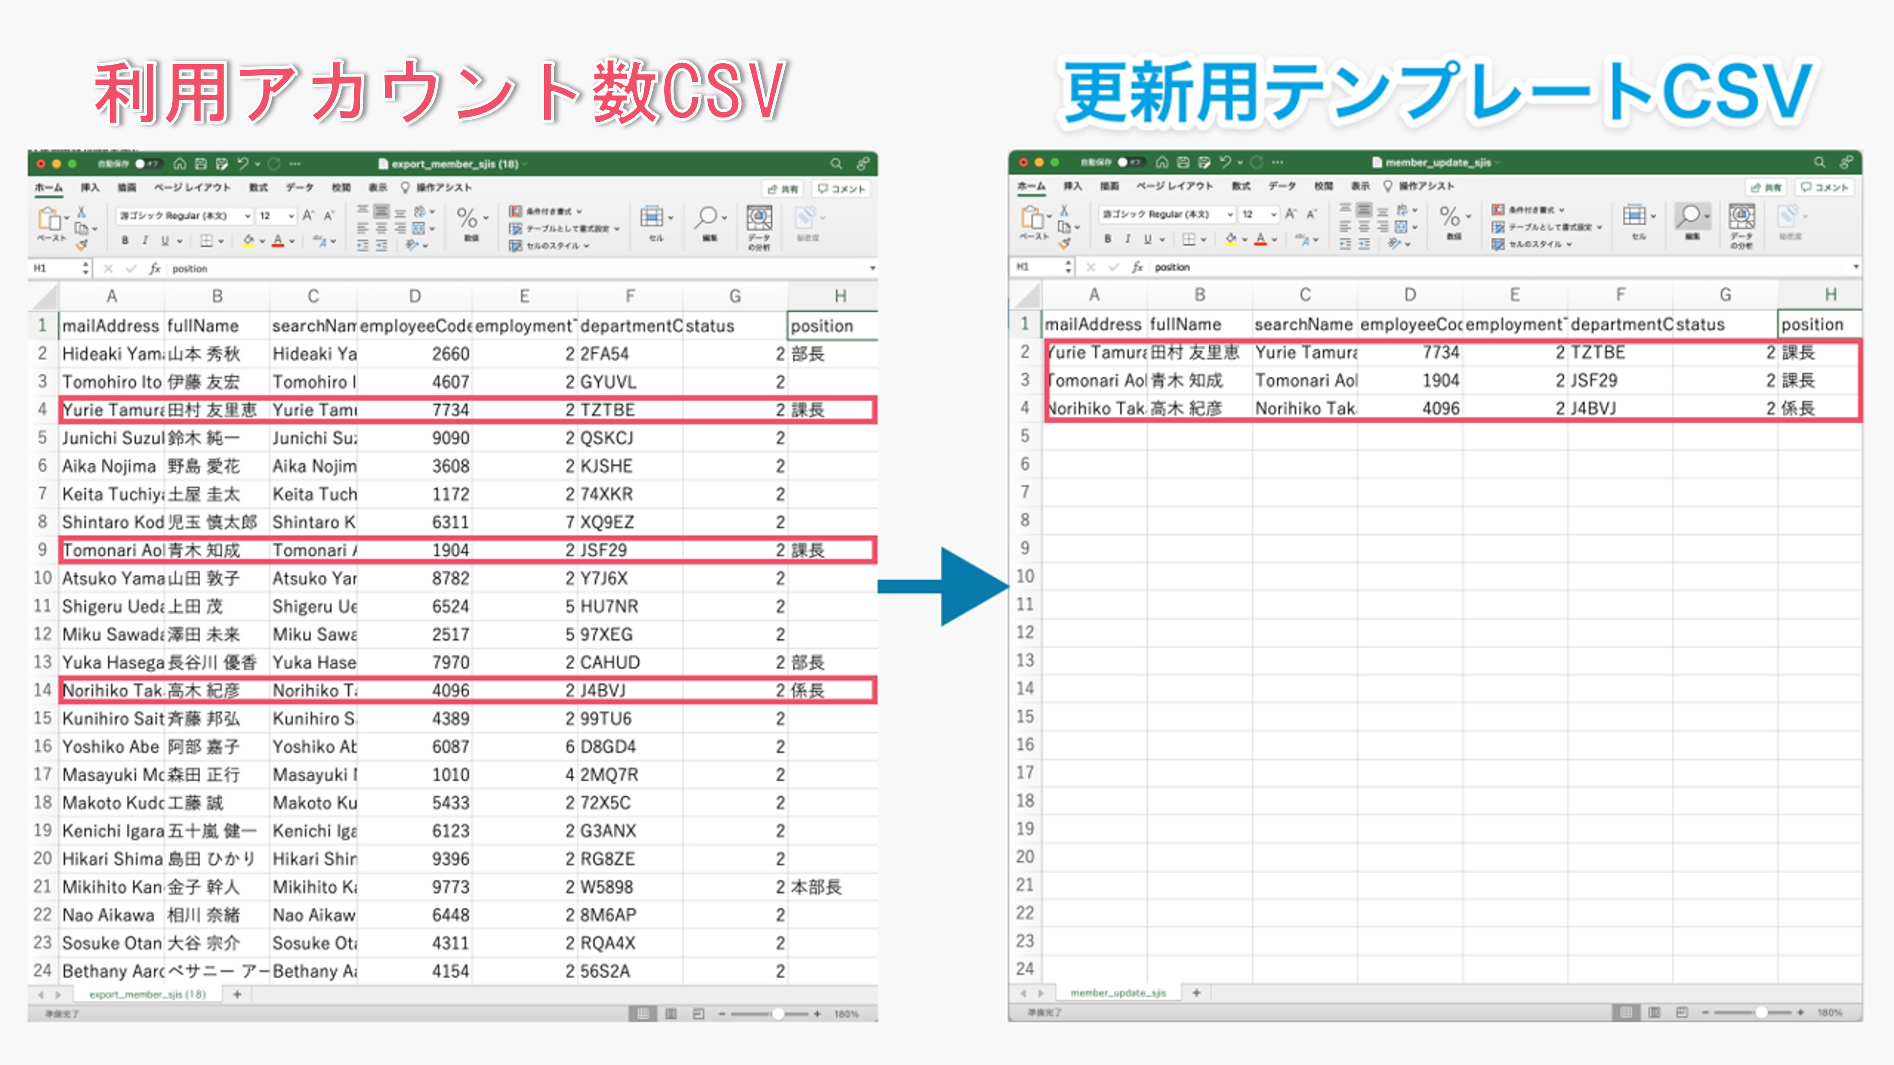Expand the formula bar arrow in member_update_sjis
The image size is (1894, 1065).
(1856, 267)
